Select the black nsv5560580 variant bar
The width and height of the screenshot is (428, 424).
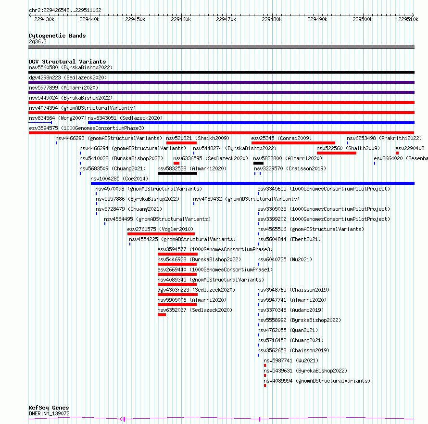pos(221,72)
